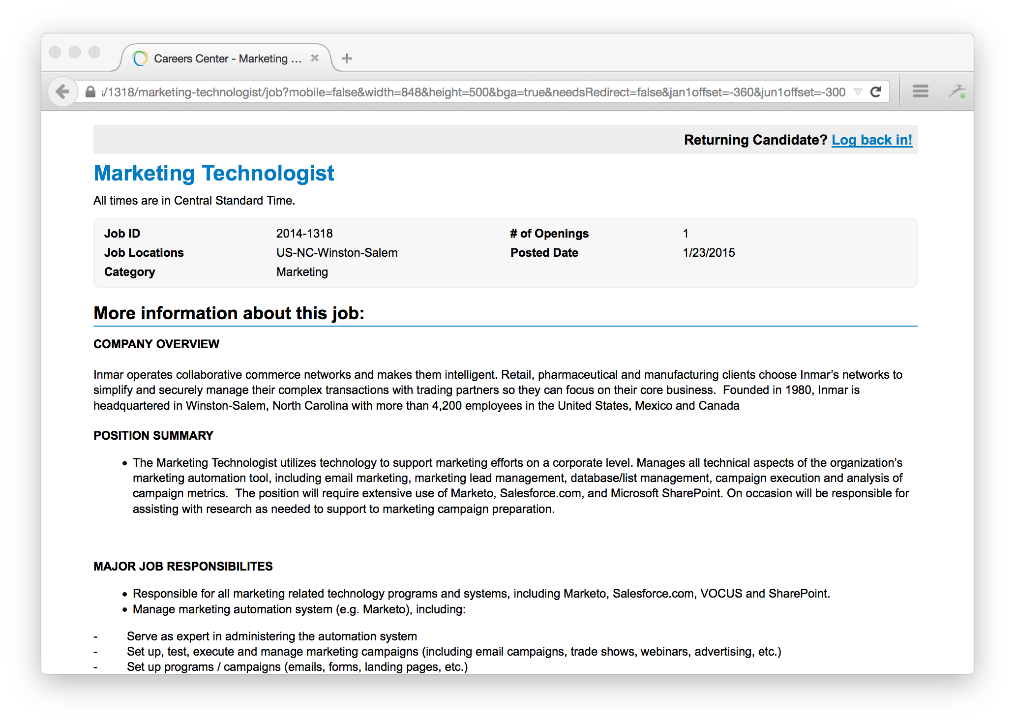Click the More information about this job heading
The width and height of the screenshot is (1015, 723).
coord(229,313)
